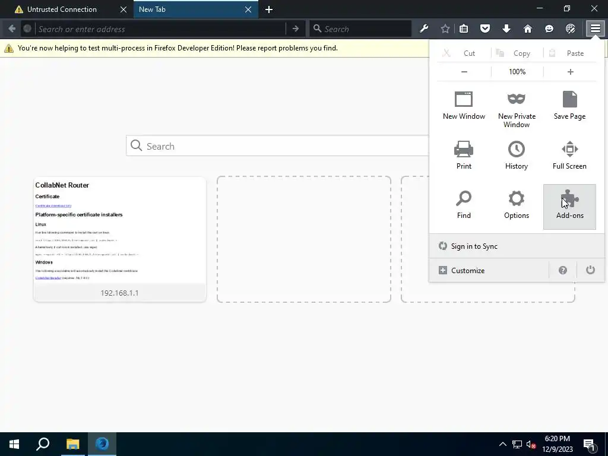Focus the address bar field

pyautogui.click(x=160, y=28)
